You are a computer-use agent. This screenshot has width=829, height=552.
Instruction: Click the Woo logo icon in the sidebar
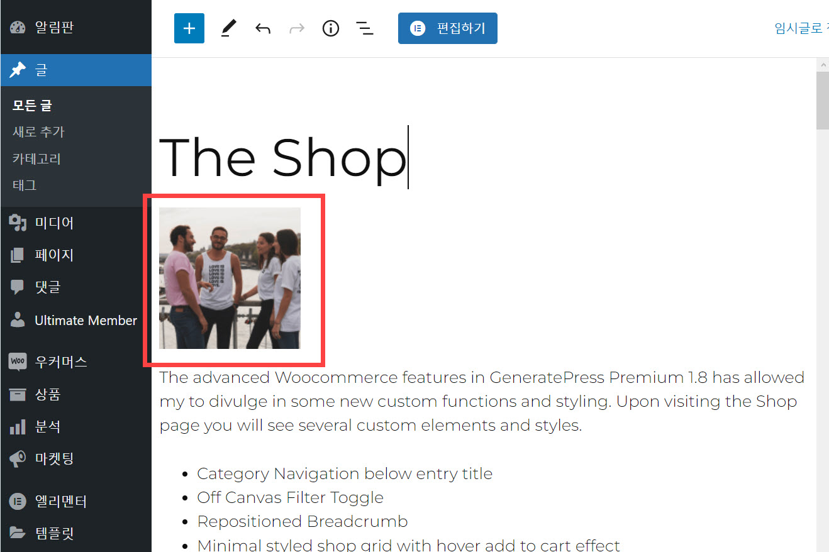(18, 362)
